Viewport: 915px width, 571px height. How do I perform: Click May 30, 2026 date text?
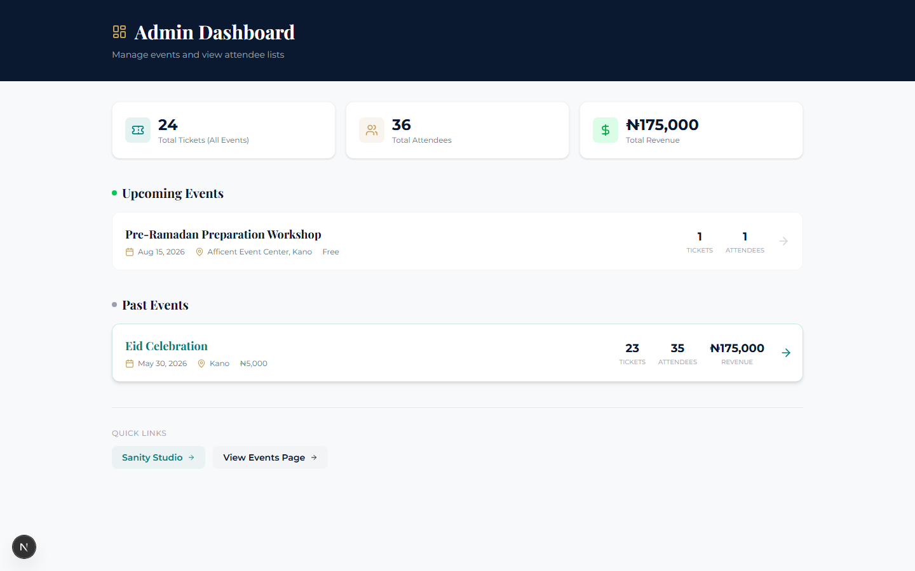[163, 364]
